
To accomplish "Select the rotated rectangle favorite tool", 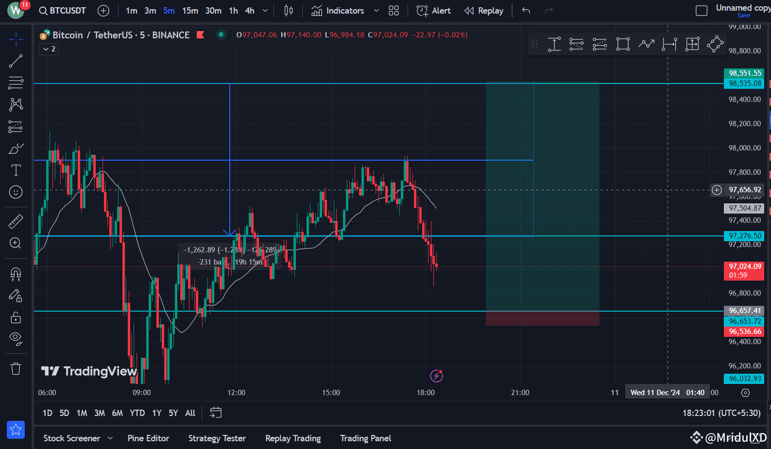I will point(715,44).
